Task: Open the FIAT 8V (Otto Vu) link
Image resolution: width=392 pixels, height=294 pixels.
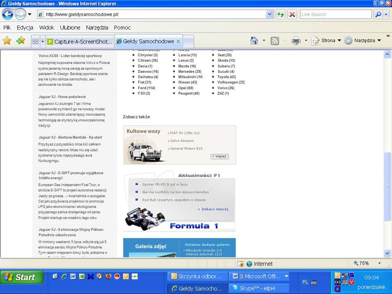Action: tap(185, 133)
